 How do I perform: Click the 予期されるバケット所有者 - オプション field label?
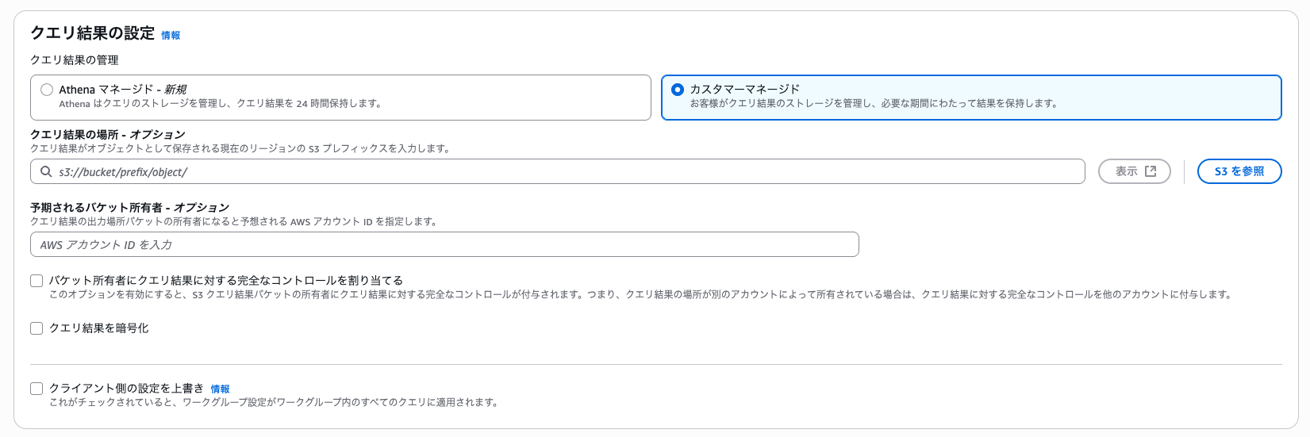click(129, 208)
